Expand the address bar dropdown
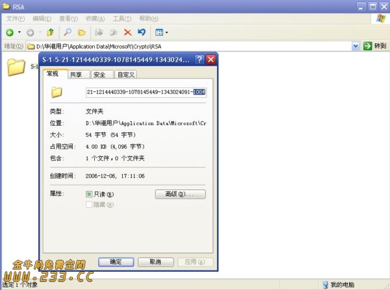Viewport: 390px width, 290px height. coord(356,46)
